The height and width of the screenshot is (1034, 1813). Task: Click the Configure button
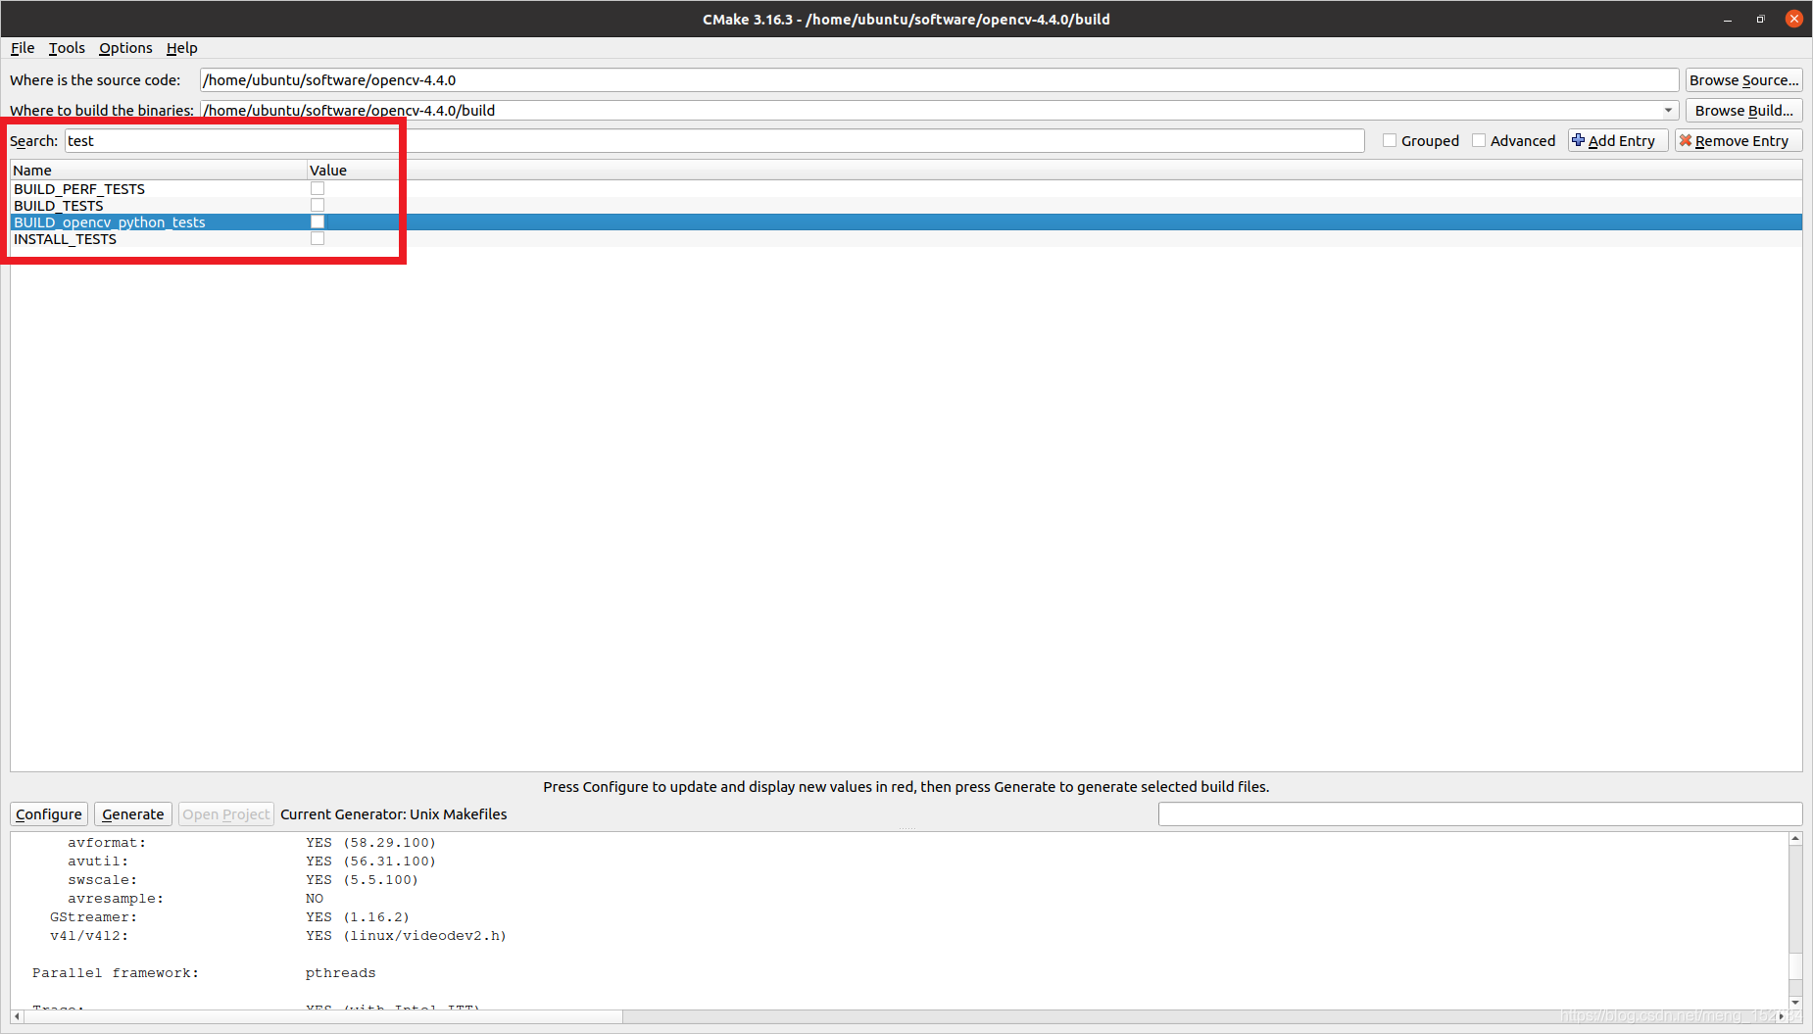coord(49,814)
